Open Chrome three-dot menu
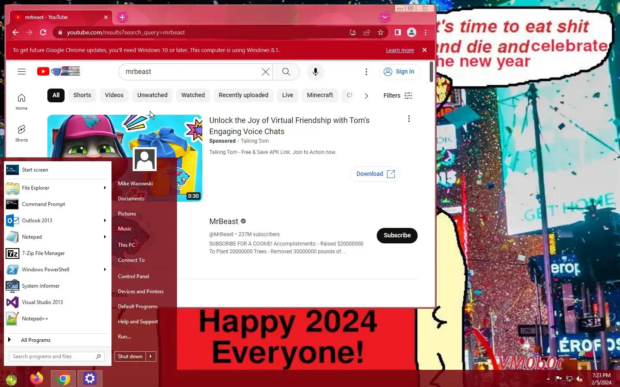Screen dimensions: 620x387 425,32
